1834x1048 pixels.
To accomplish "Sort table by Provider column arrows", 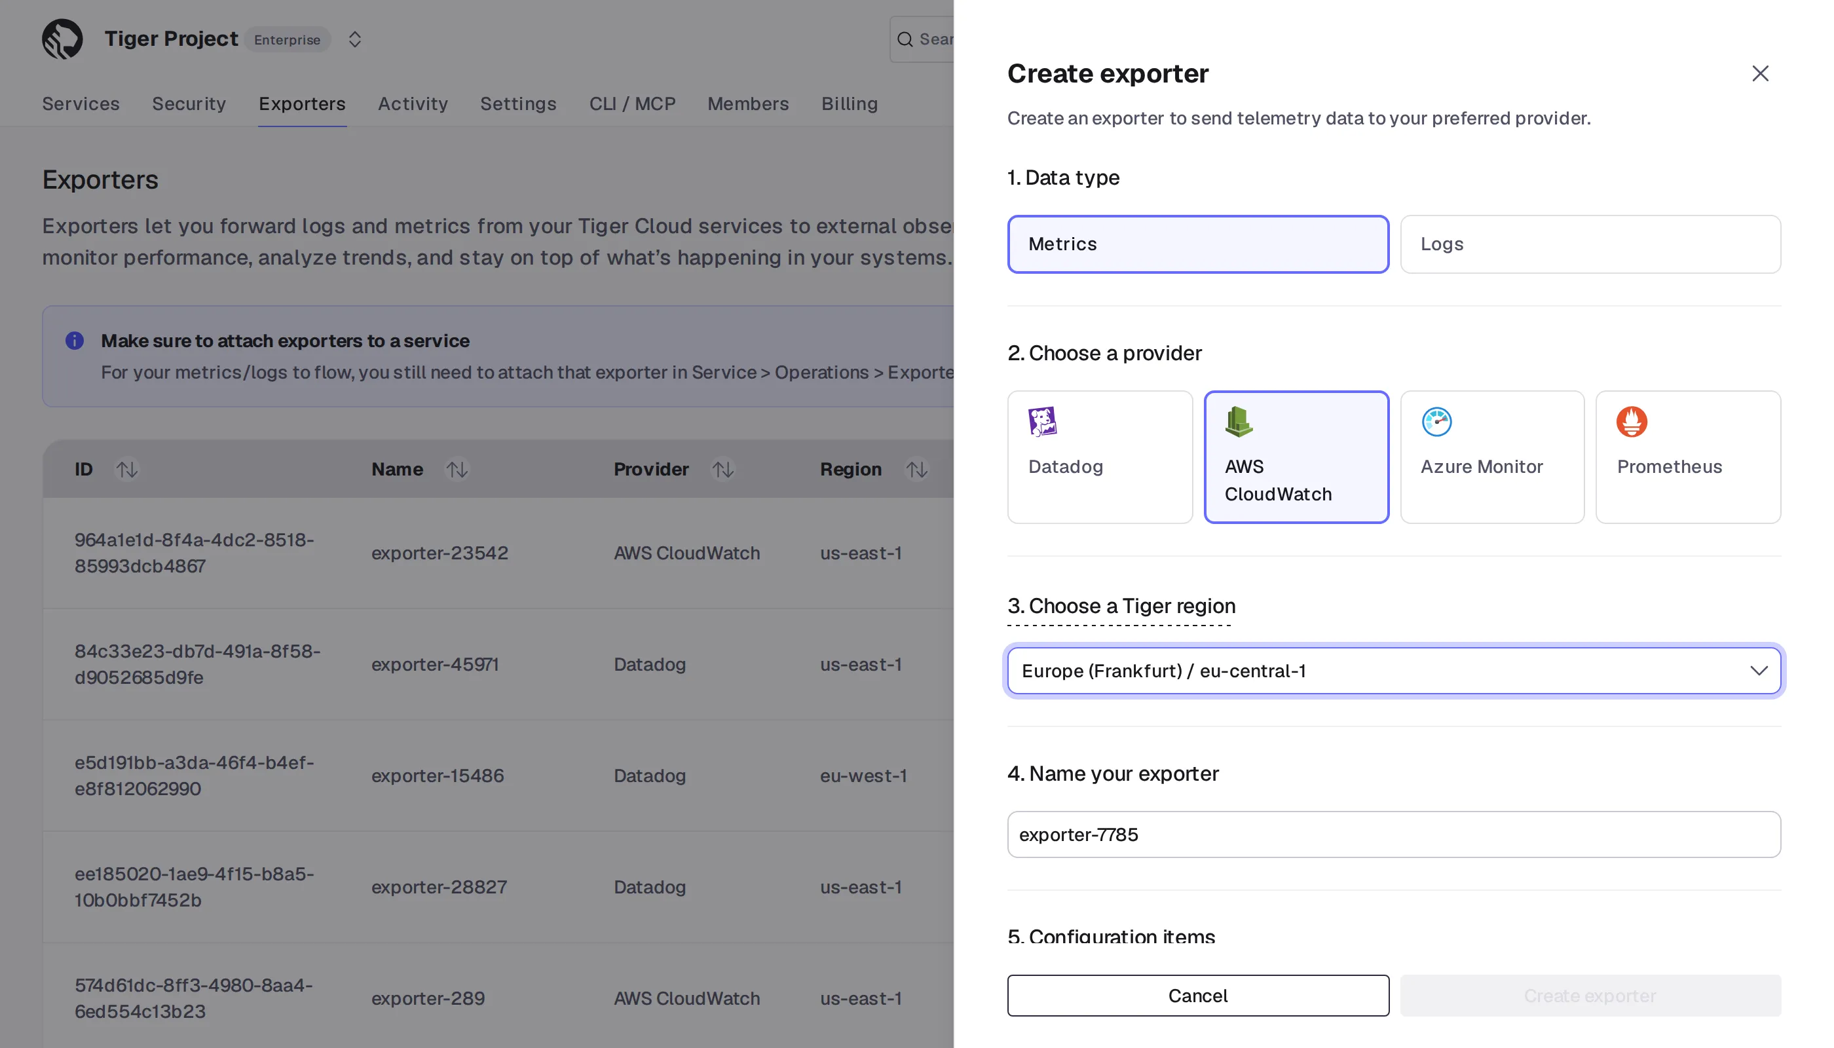I will pyautogui.click(x=723, y=469).
